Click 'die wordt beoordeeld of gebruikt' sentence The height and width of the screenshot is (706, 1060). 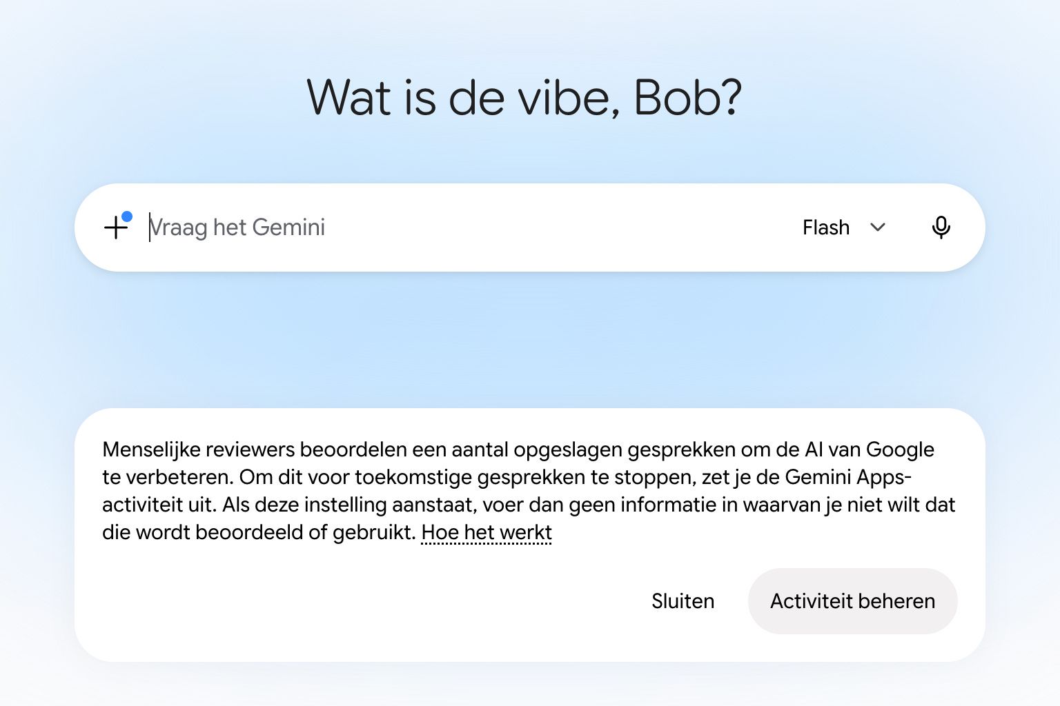tap(259, 532)
